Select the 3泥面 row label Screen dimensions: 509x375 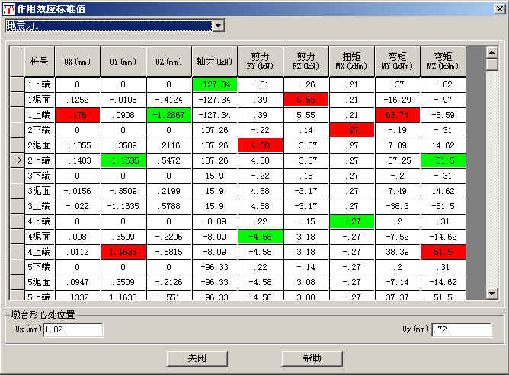tap(39, 191)
